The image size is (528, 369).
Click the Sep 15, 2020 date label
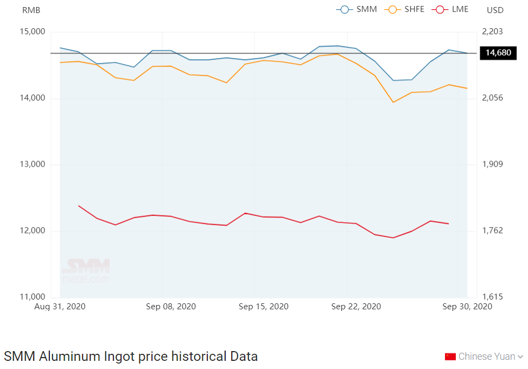pos(263,307)
